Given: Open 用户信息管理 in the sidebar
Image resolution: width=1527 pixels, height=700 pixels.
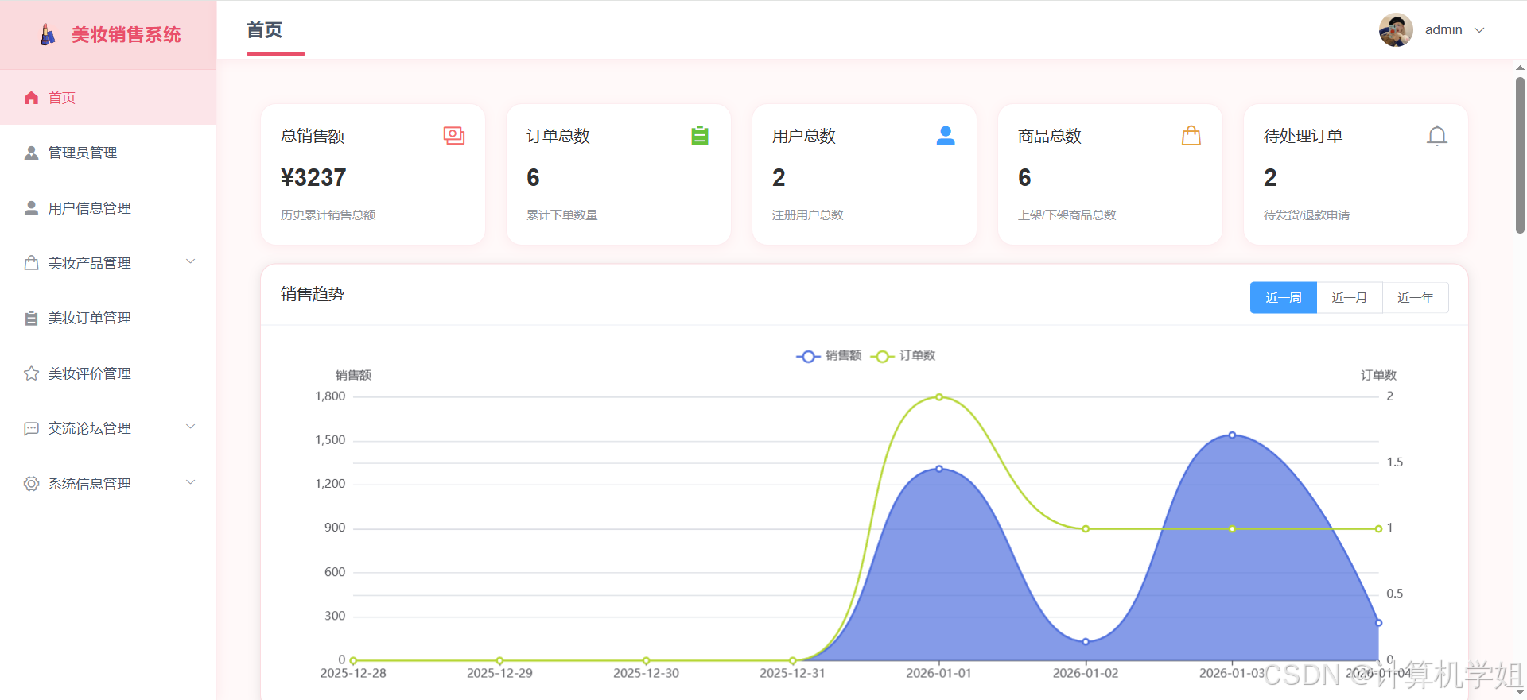Looking at the screenshot, I should (x=108, y=208).
